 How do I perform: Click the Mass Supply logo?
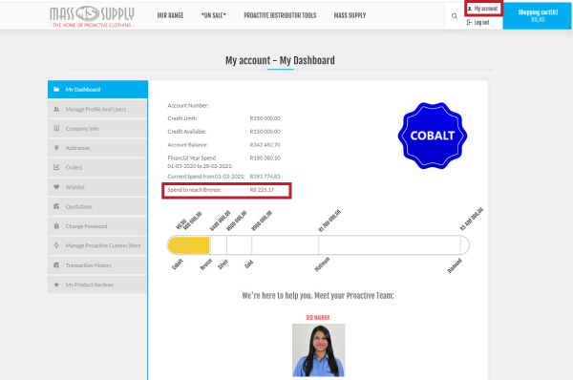(92, 16)
